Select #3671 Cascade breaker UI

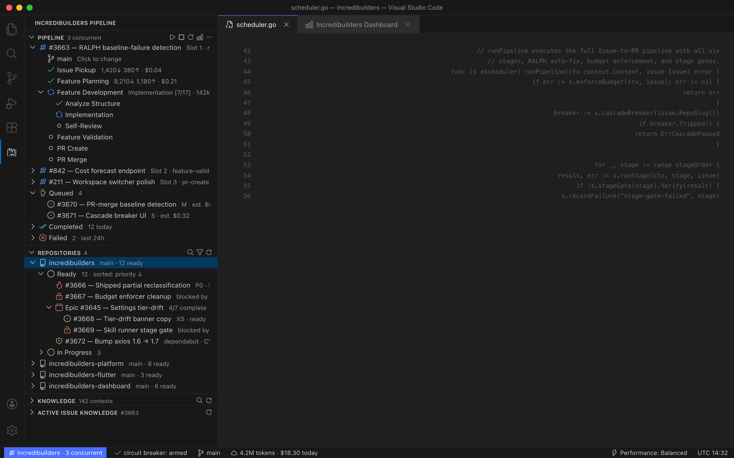pos(121,216)
